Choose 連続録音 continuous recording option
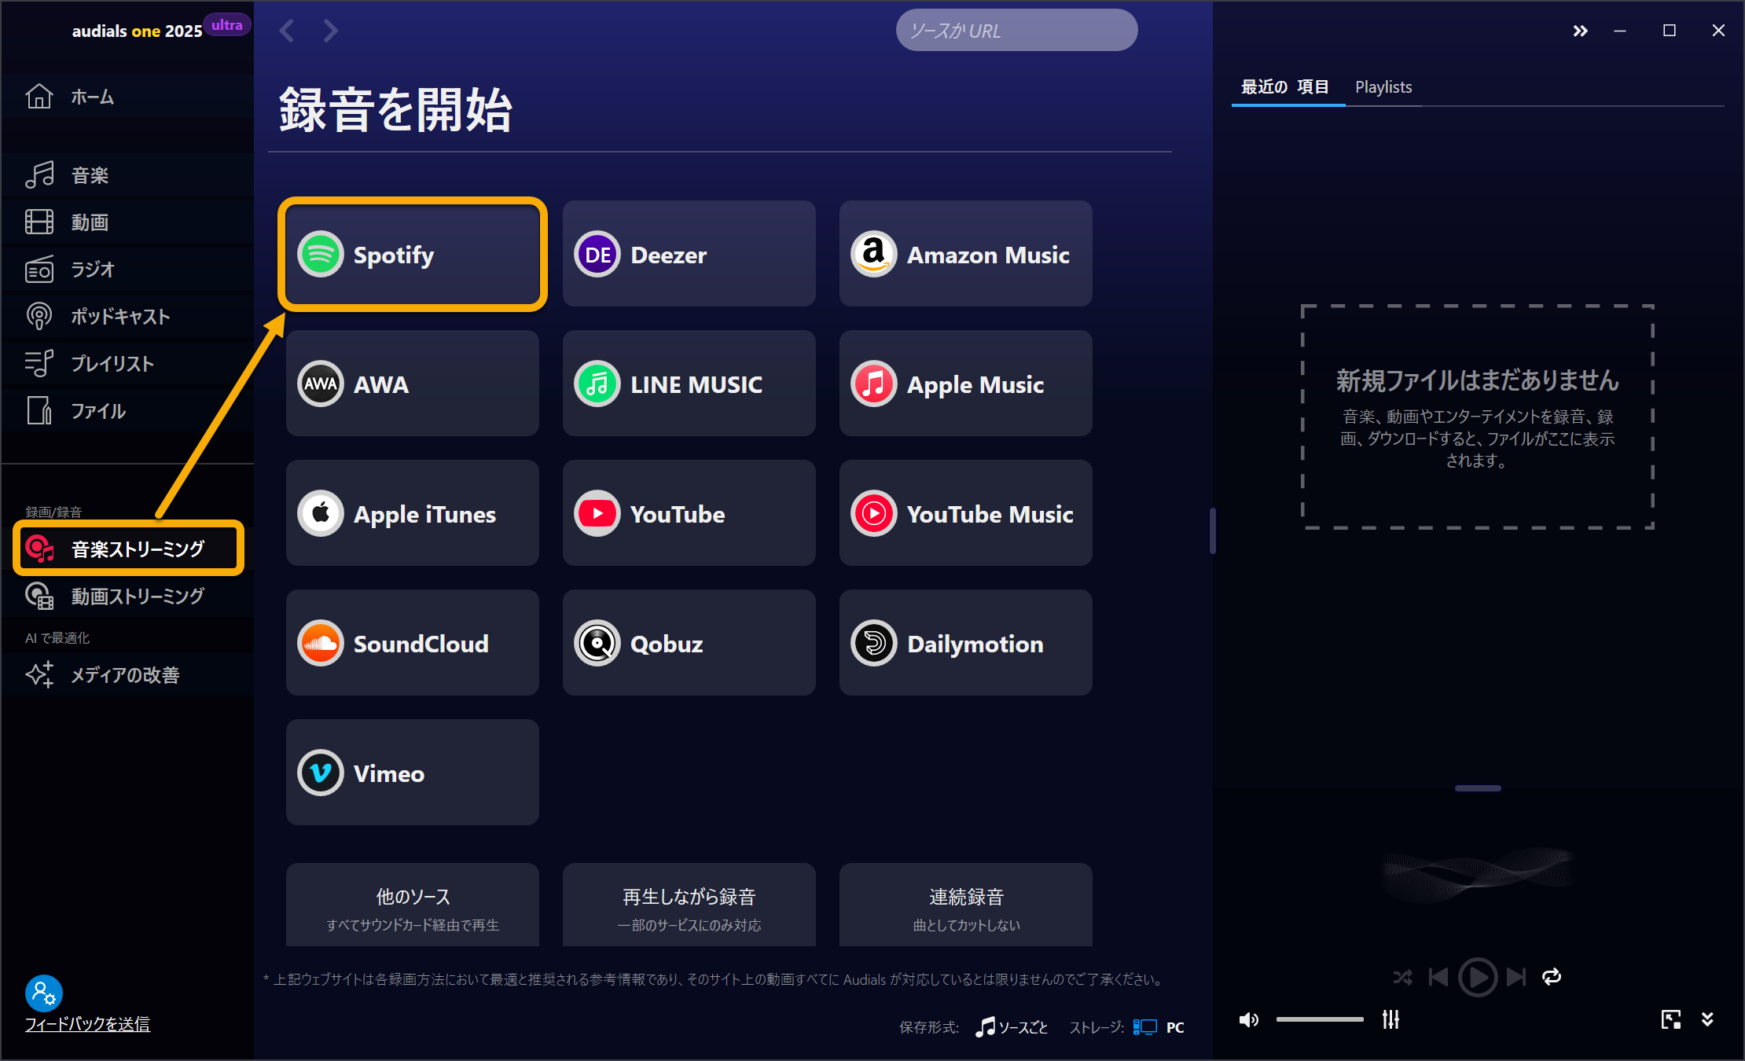 point(966,905)
